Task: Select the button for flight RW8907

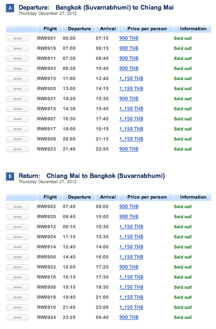Action: 17,119
